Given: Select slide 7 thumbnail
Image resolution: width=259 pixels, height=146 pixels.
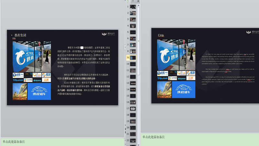Looking at the screenshot, I should point(133,45).
